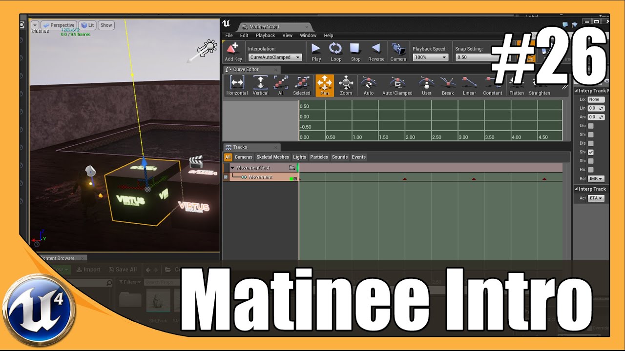This screenshot has width=625, height=351.
Task: Select the last Movement keyframe near 4.60
Action: click(544, 179)
